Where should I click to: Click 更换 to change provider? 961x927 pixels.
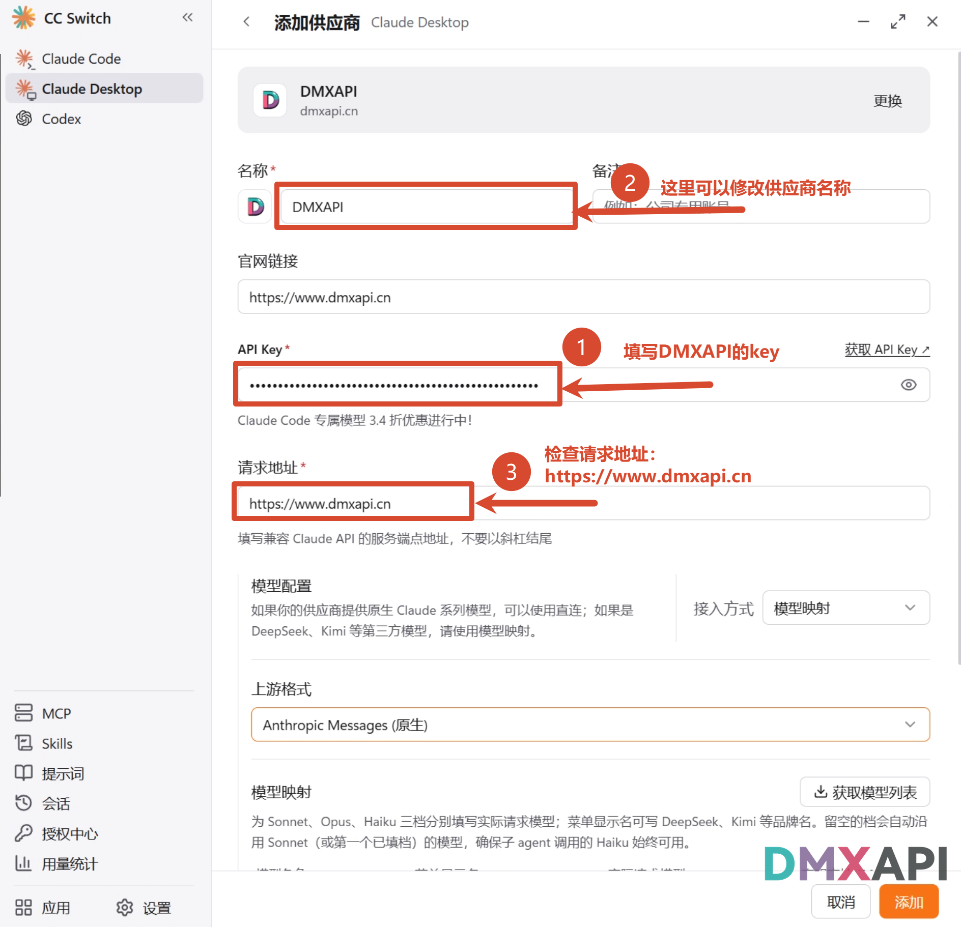click(x=887, y=101)
